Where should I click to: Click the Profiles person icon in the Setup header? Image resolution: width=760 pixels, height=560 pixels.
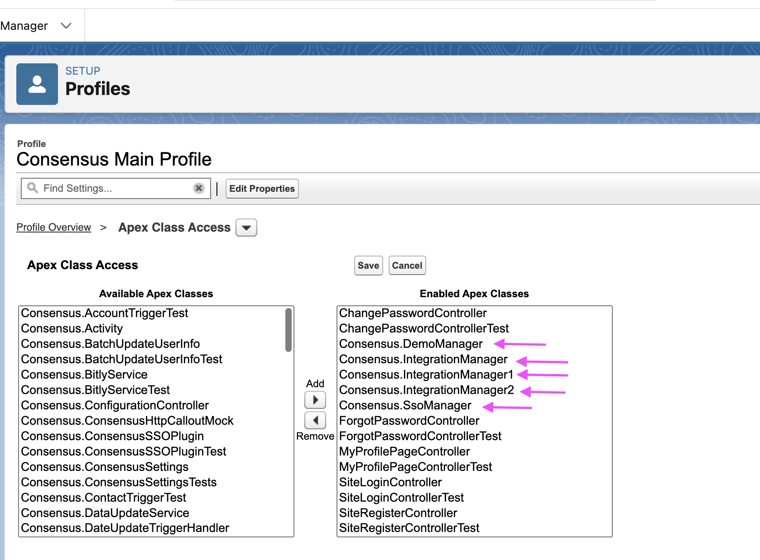(37, 84)
